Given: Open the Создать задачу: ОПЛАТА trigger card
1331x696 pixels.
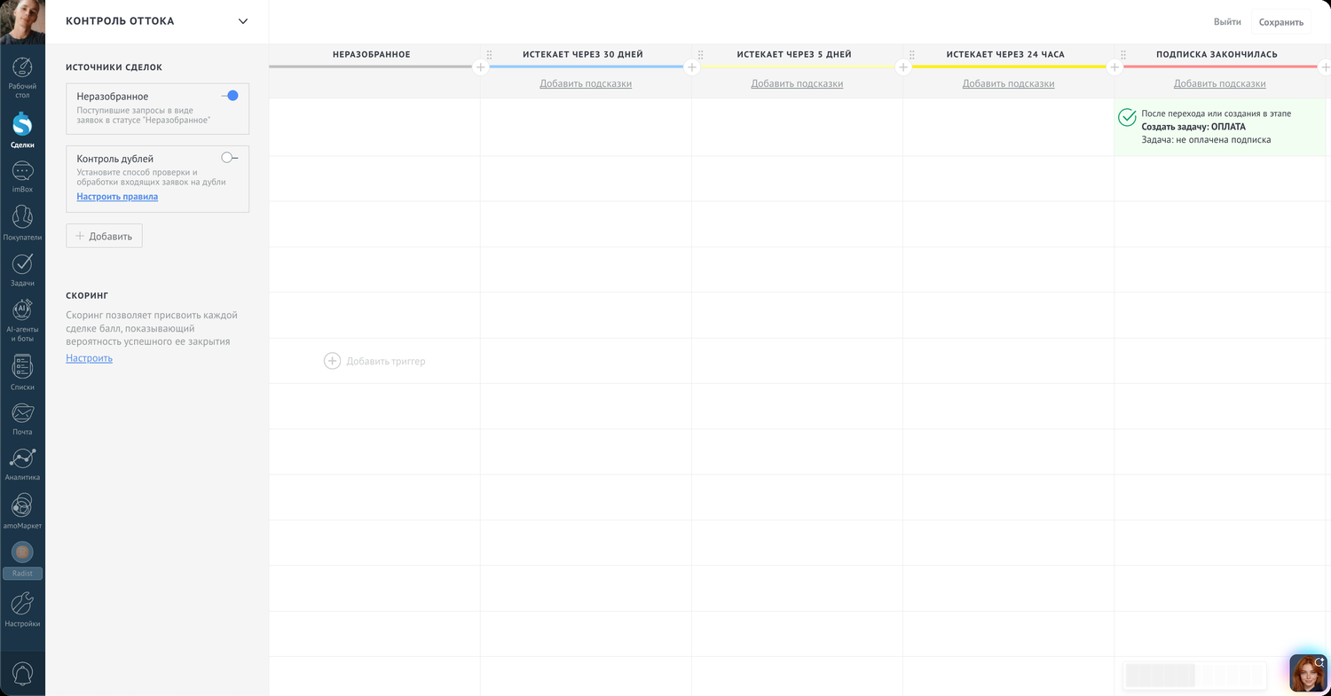Looking at the screenshot, I should 1220,127.
